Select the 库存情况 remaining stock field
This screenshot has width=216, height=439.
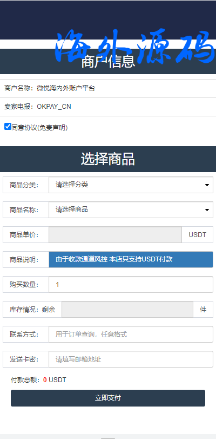pyautogui.click(x=127, y=310)
